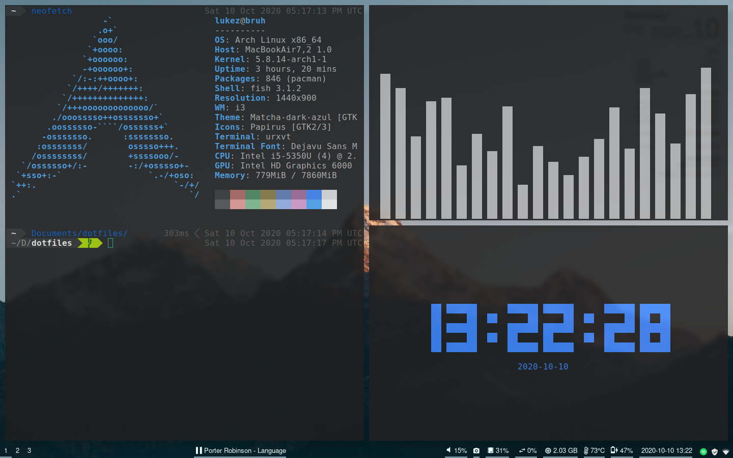
Task: Click the 'Theme: Matcha-dark-azul' line
Action: click(x=286, y=117)
